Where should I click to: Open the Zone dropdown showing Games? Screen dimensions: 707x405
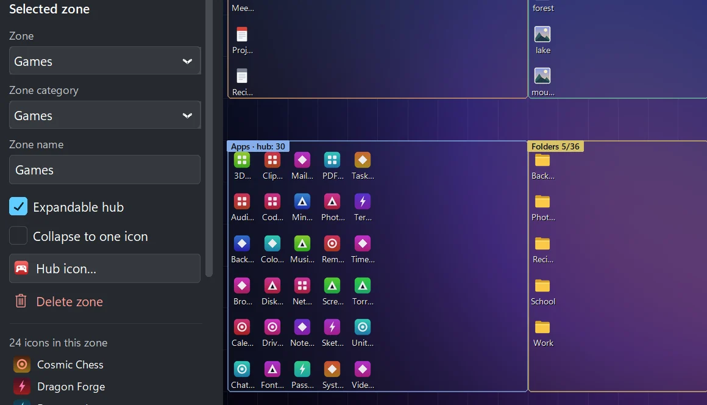point(105,61)
